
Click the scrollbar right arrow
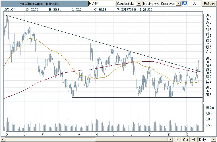(x=171, y=140)
